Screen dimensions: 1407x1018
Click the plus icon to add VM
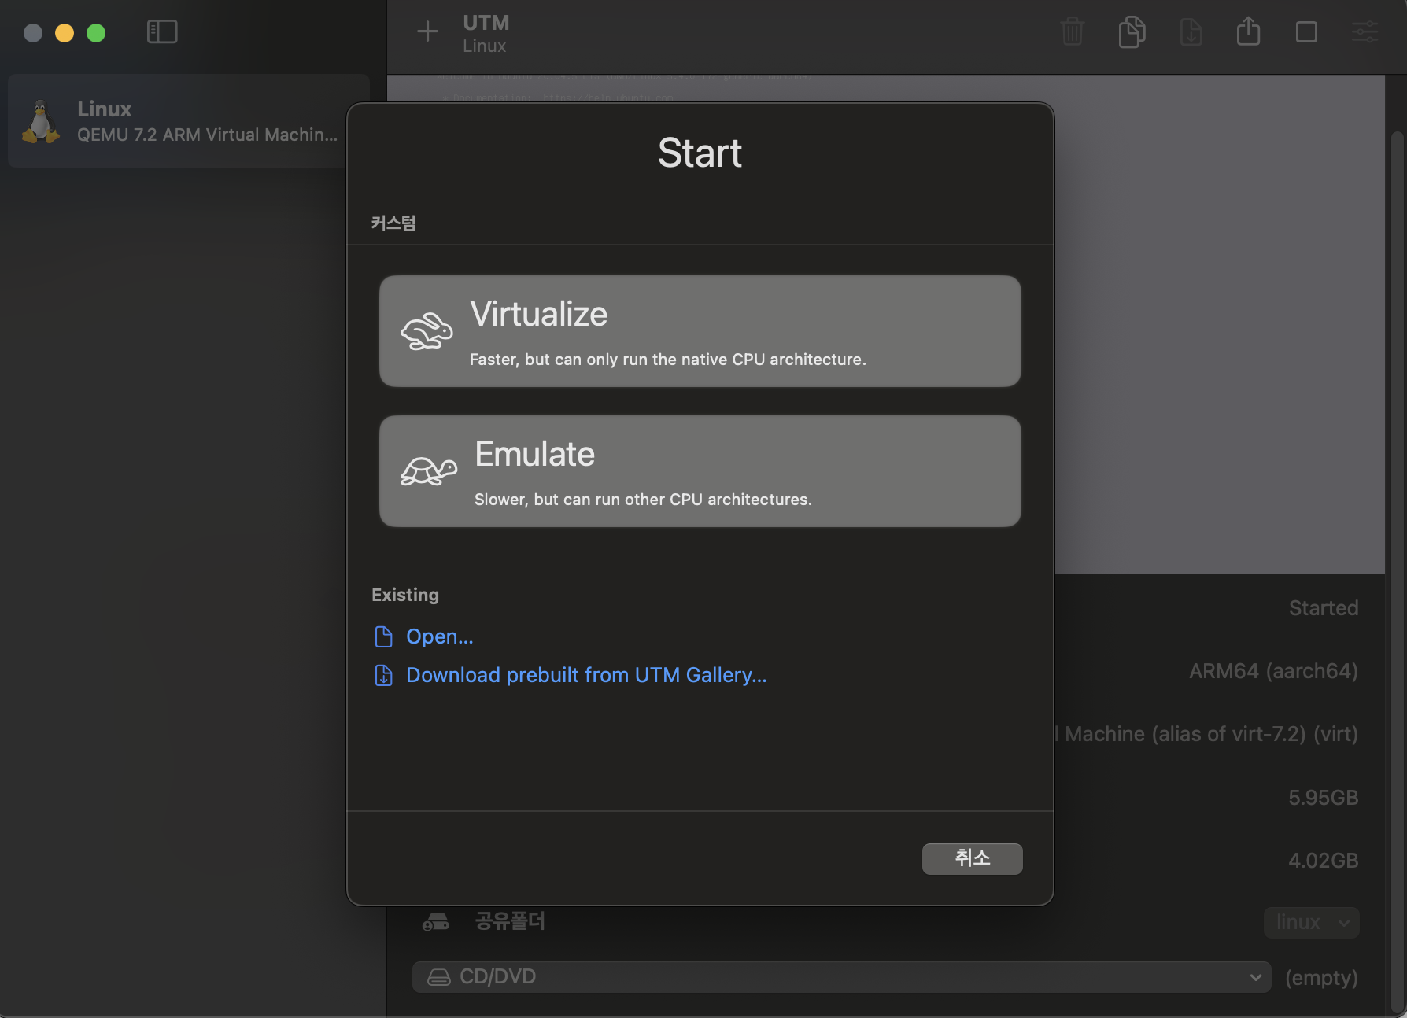(x=427, y=31)
